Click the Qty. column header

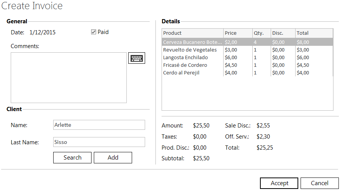coord(262,33)
